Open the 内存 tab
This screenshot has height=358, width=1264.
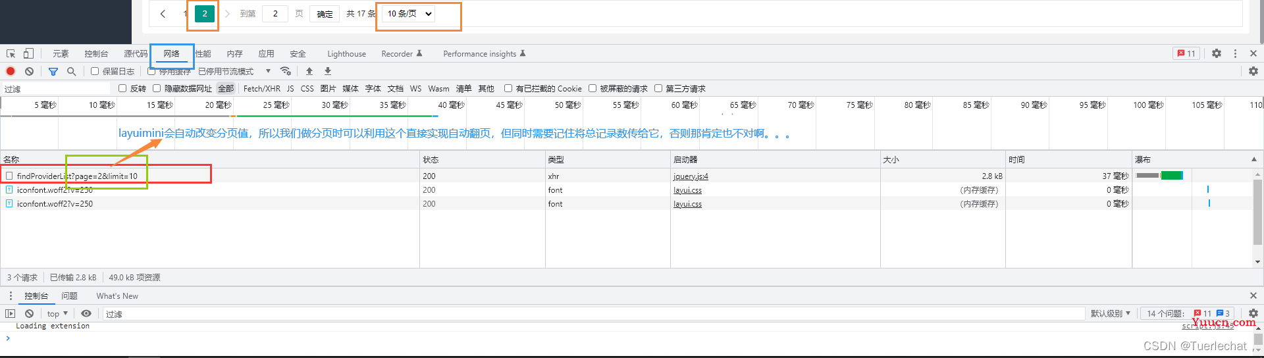234,54
